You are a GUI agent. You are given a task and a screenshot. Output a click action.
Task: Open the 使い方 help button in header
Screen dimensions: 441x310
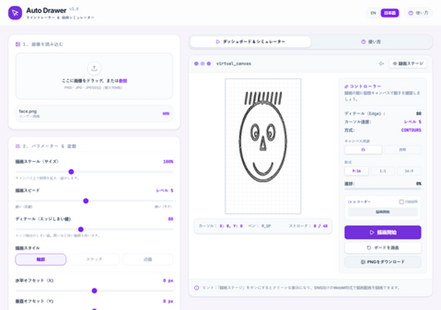pyautogui.click(x=418, y=13)
